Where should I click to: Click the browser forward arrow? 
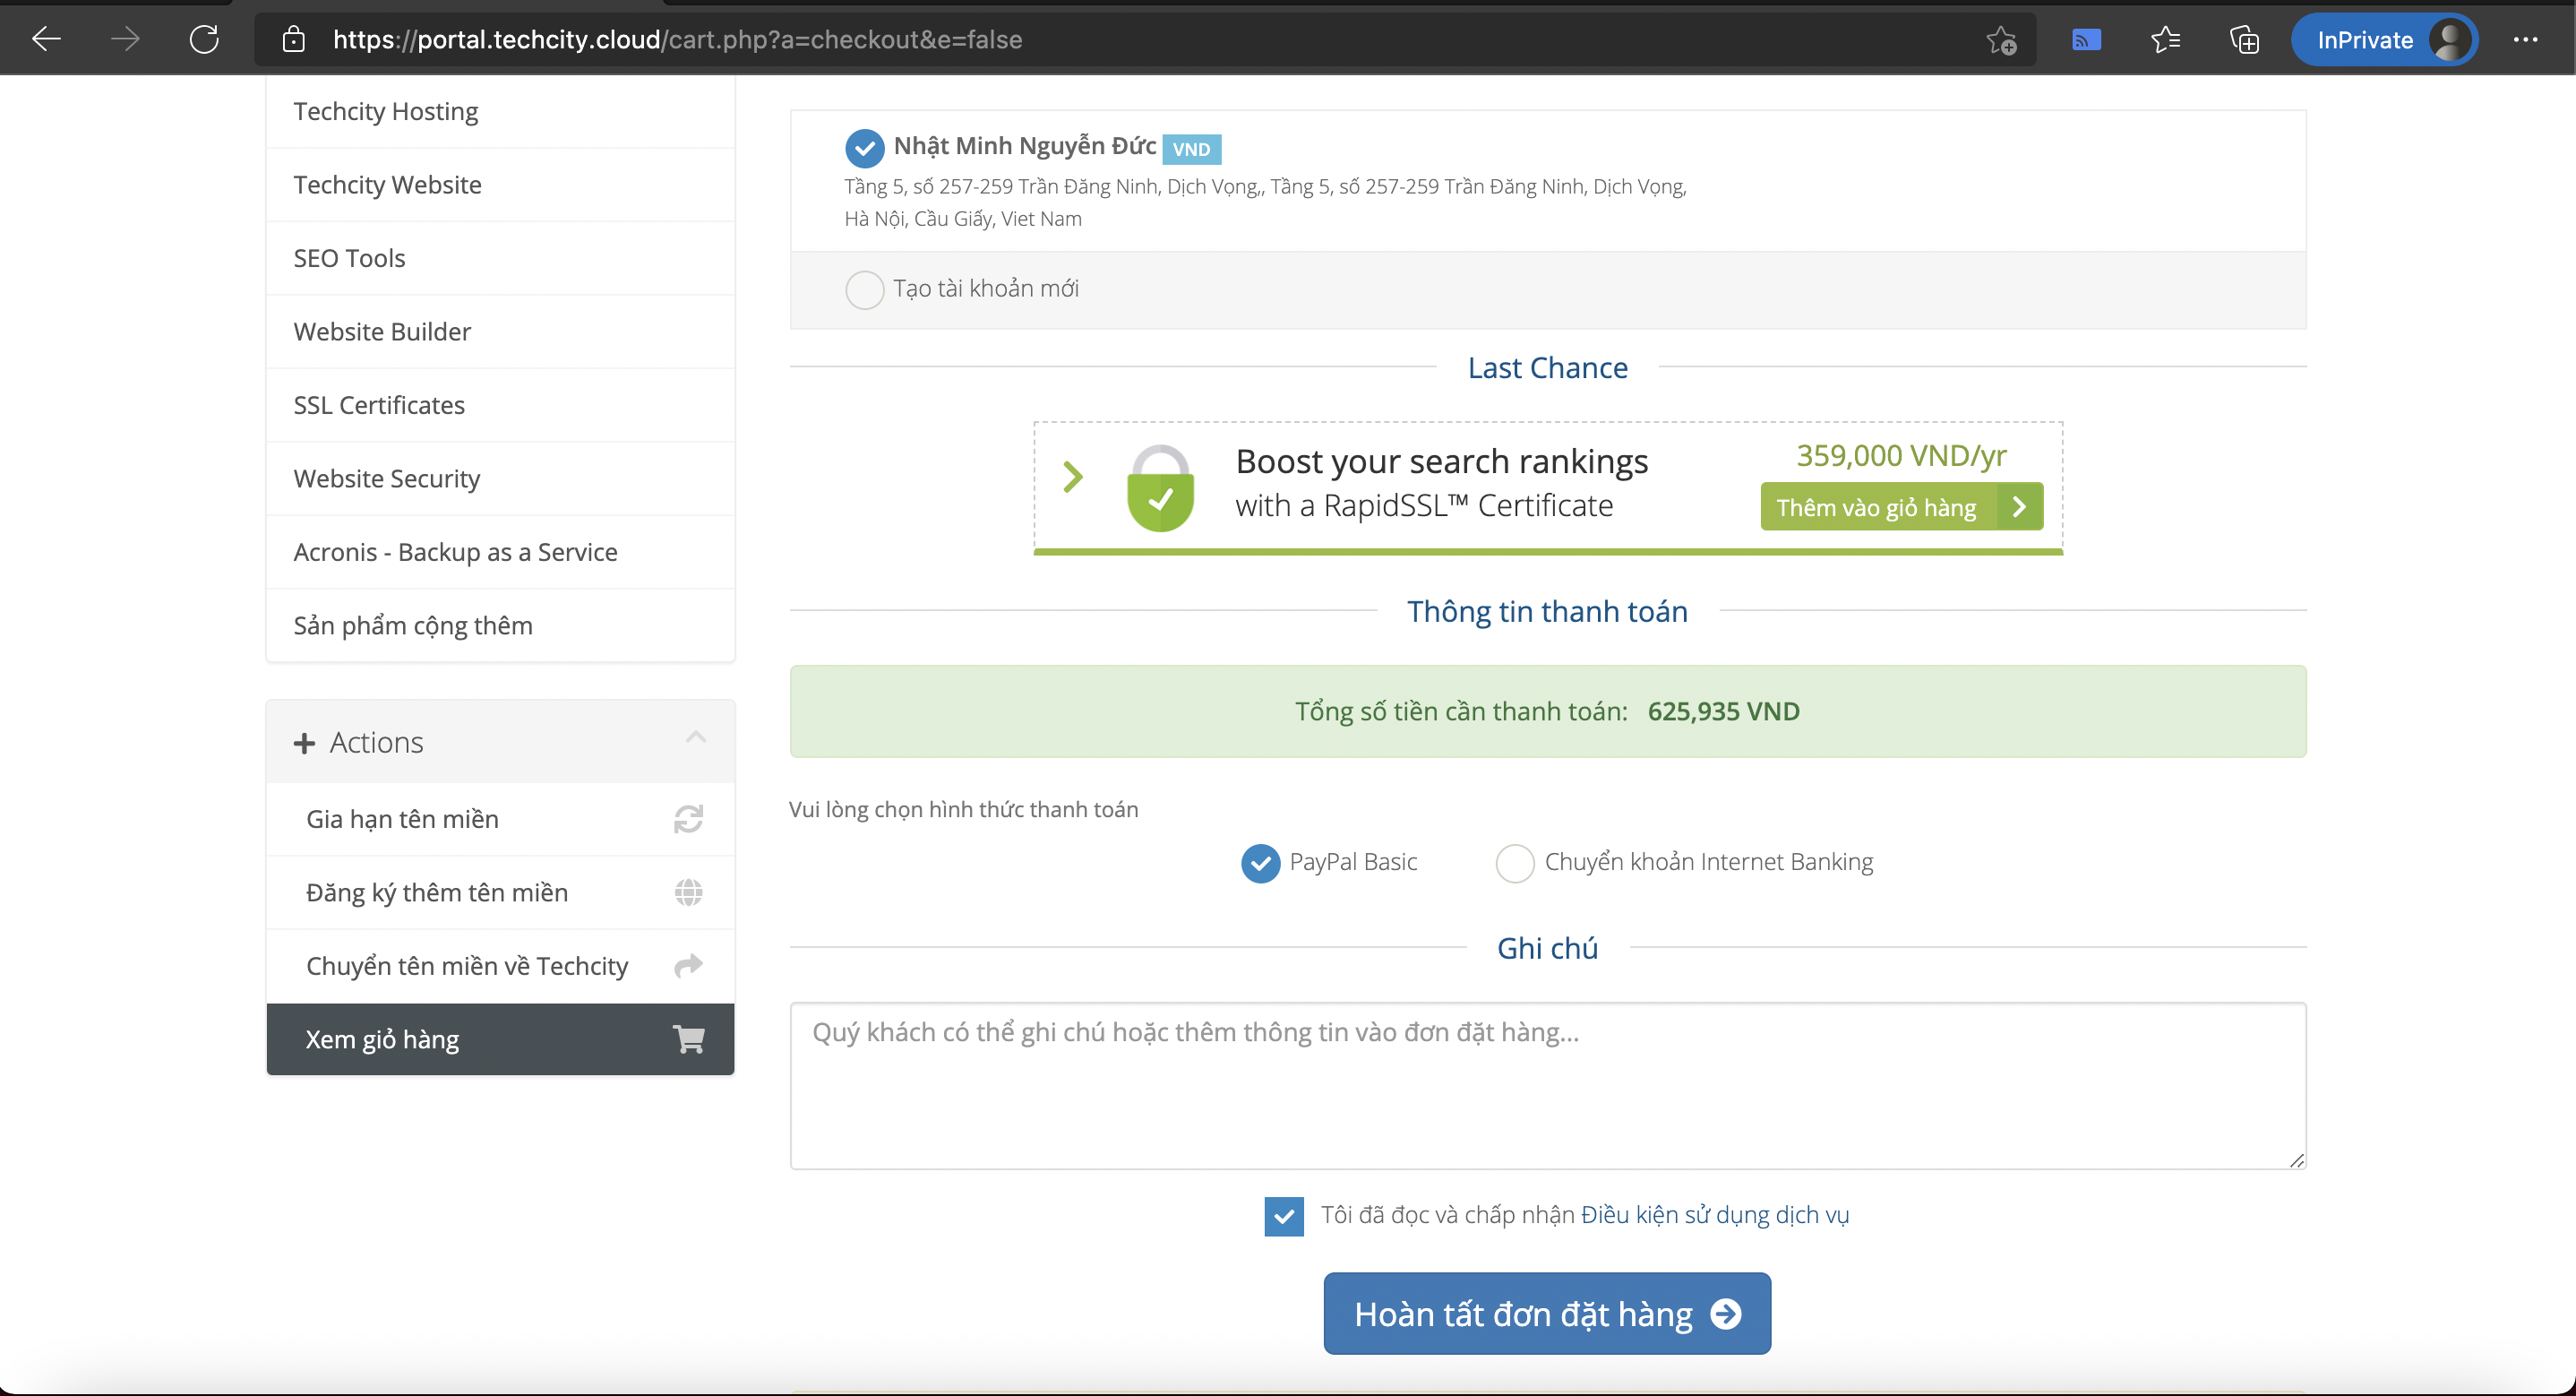click(125, 39)
